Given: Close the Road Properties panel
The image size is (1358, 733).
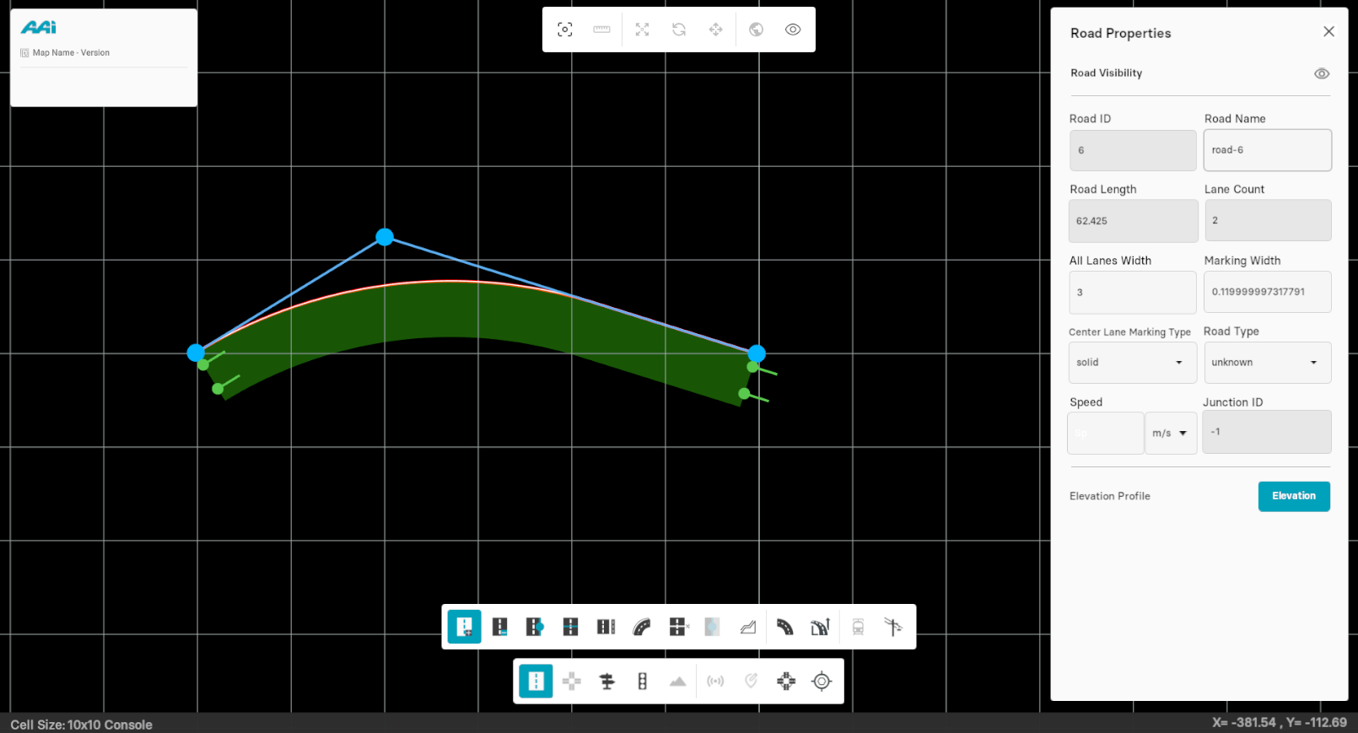Looking at the screenshot, I should 1328,32.
